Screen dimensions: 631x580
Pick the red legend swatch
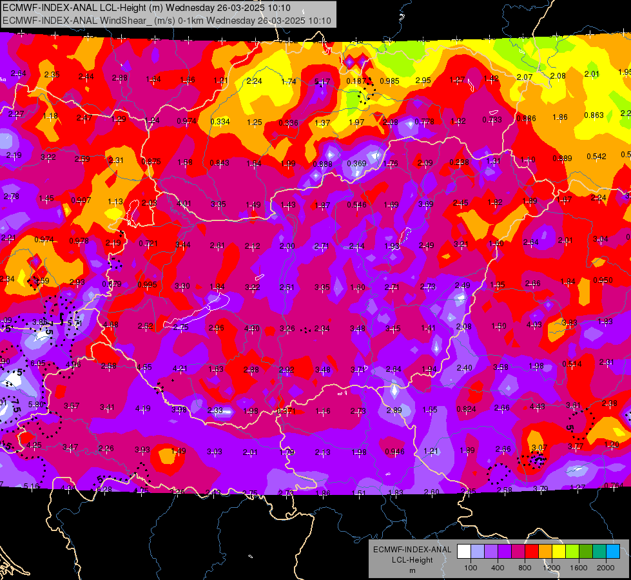[532, 552]
